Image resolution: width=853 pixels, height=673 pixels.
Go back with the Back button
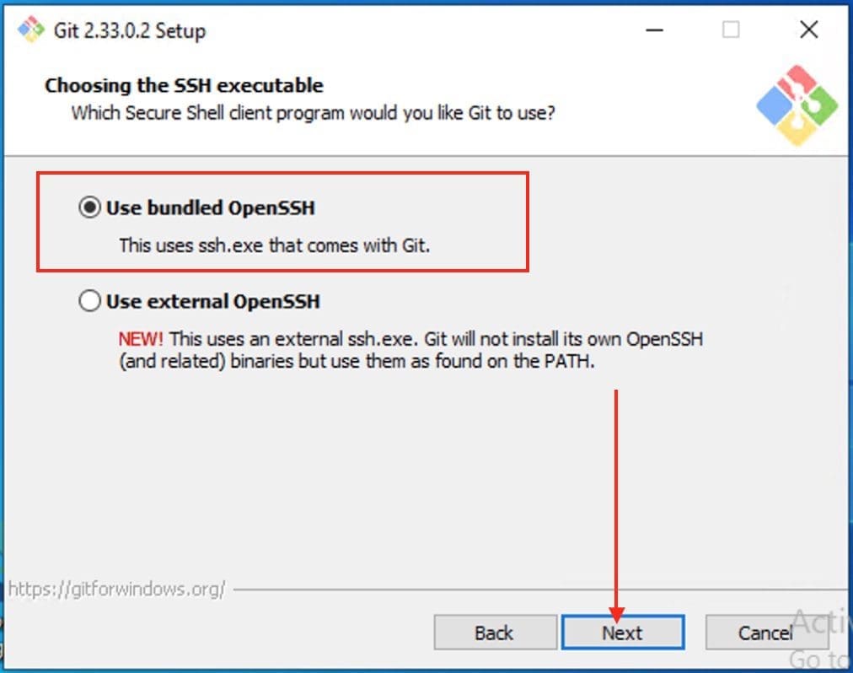tap(495, 633)
